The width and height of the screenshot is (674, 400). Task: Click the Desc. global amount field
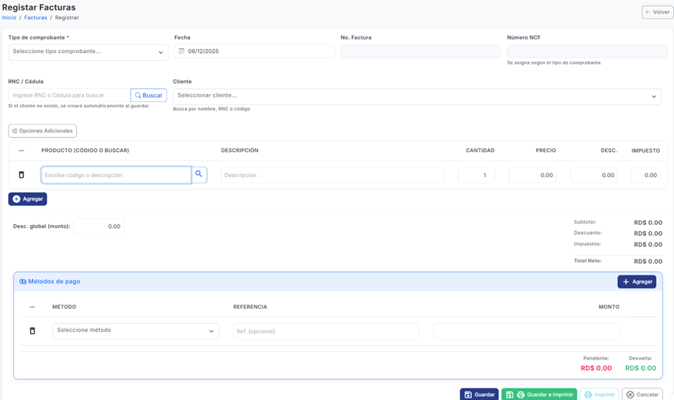pos(99,227)
